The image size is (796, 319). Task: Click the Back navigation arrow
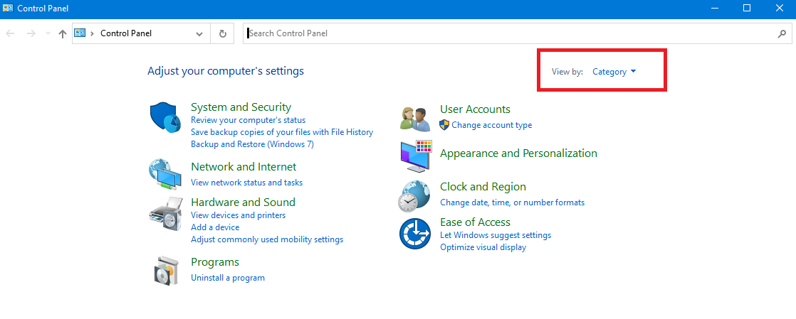[10, 33]
